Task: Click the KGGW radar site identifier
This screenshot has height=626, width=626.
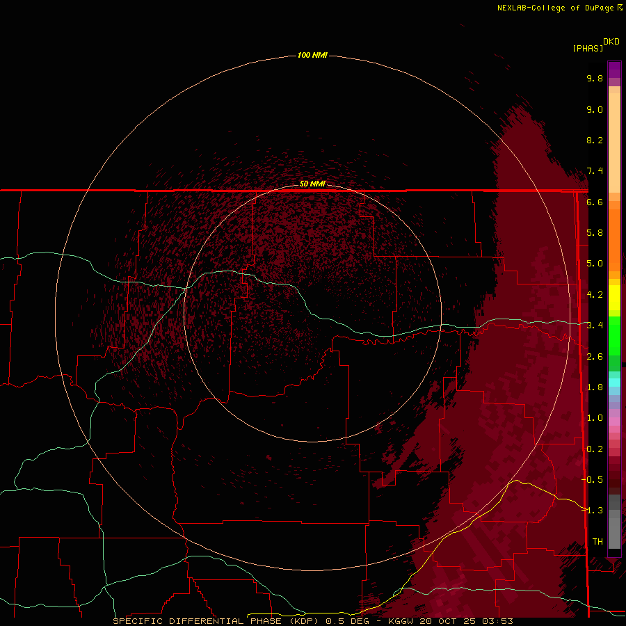Action: (x=401, y=621)
